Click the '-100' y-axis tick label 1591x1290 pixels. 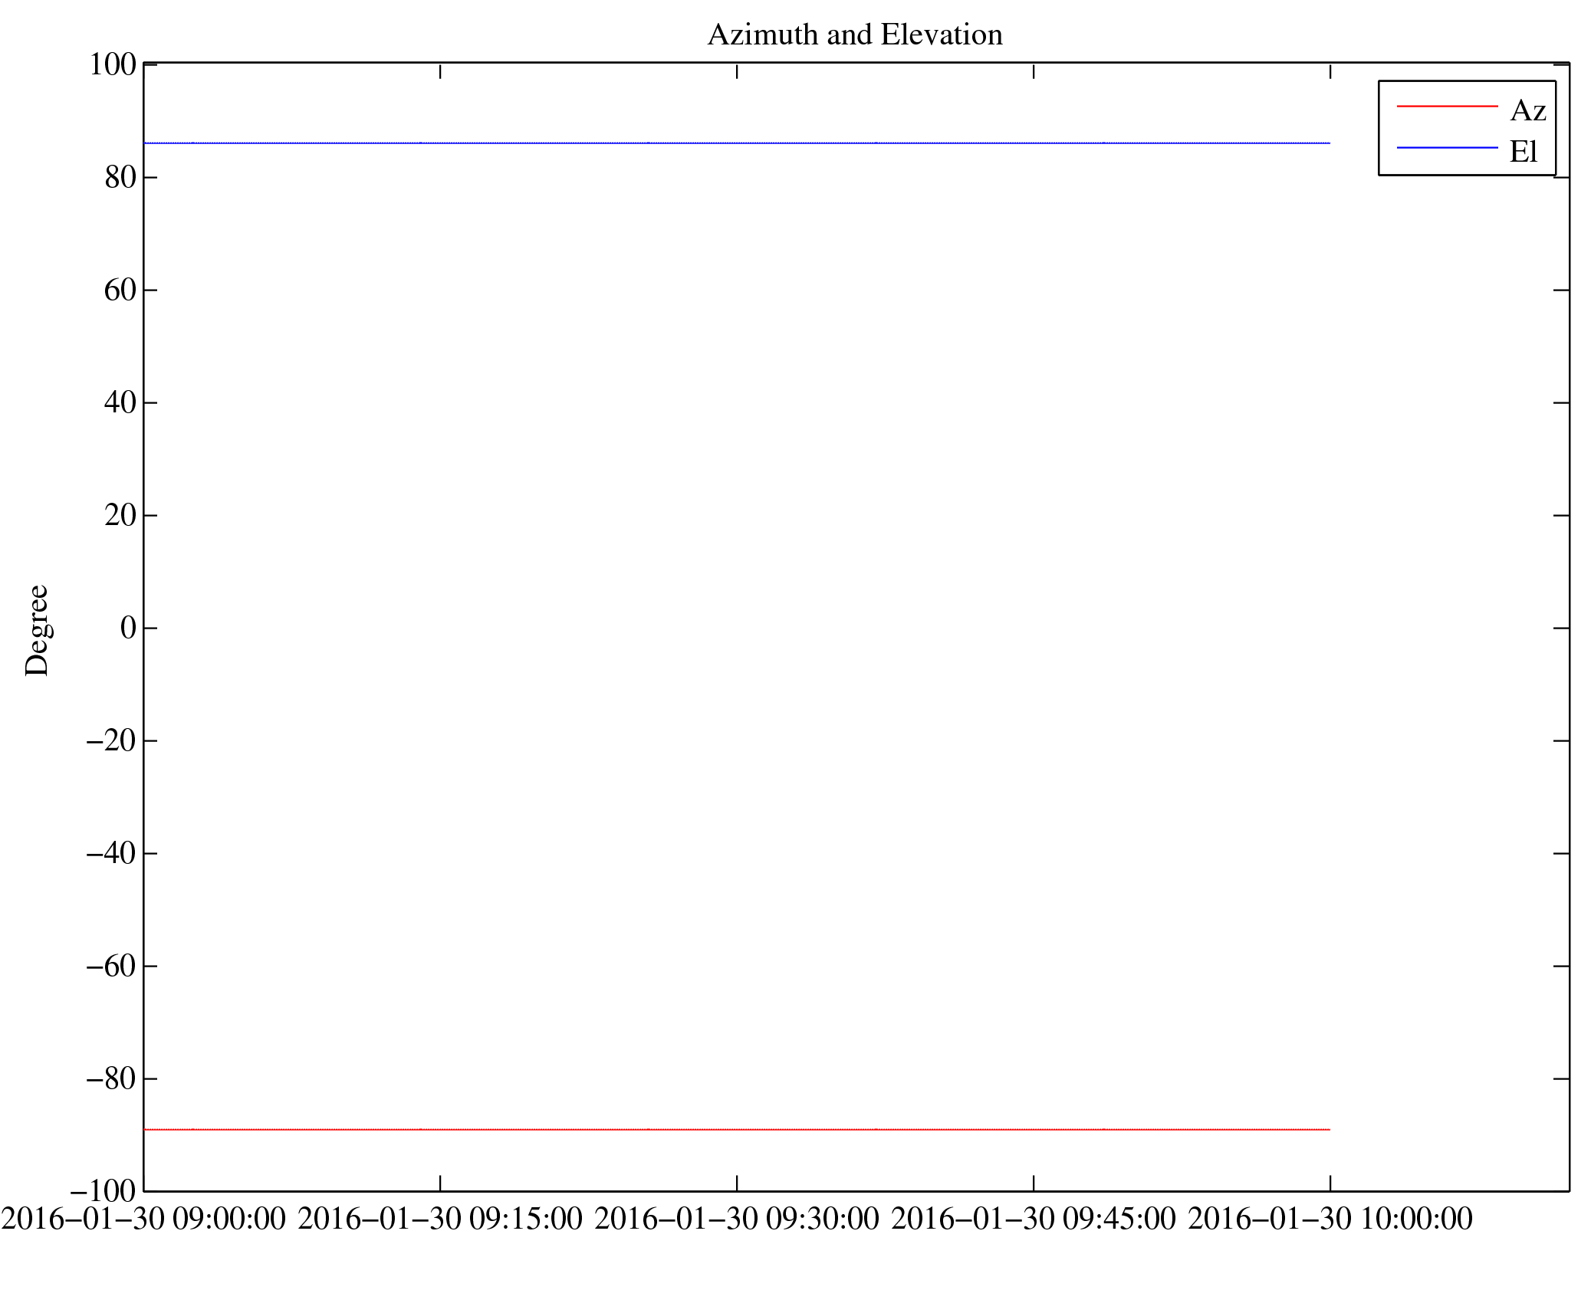[x=103, y=1191]
